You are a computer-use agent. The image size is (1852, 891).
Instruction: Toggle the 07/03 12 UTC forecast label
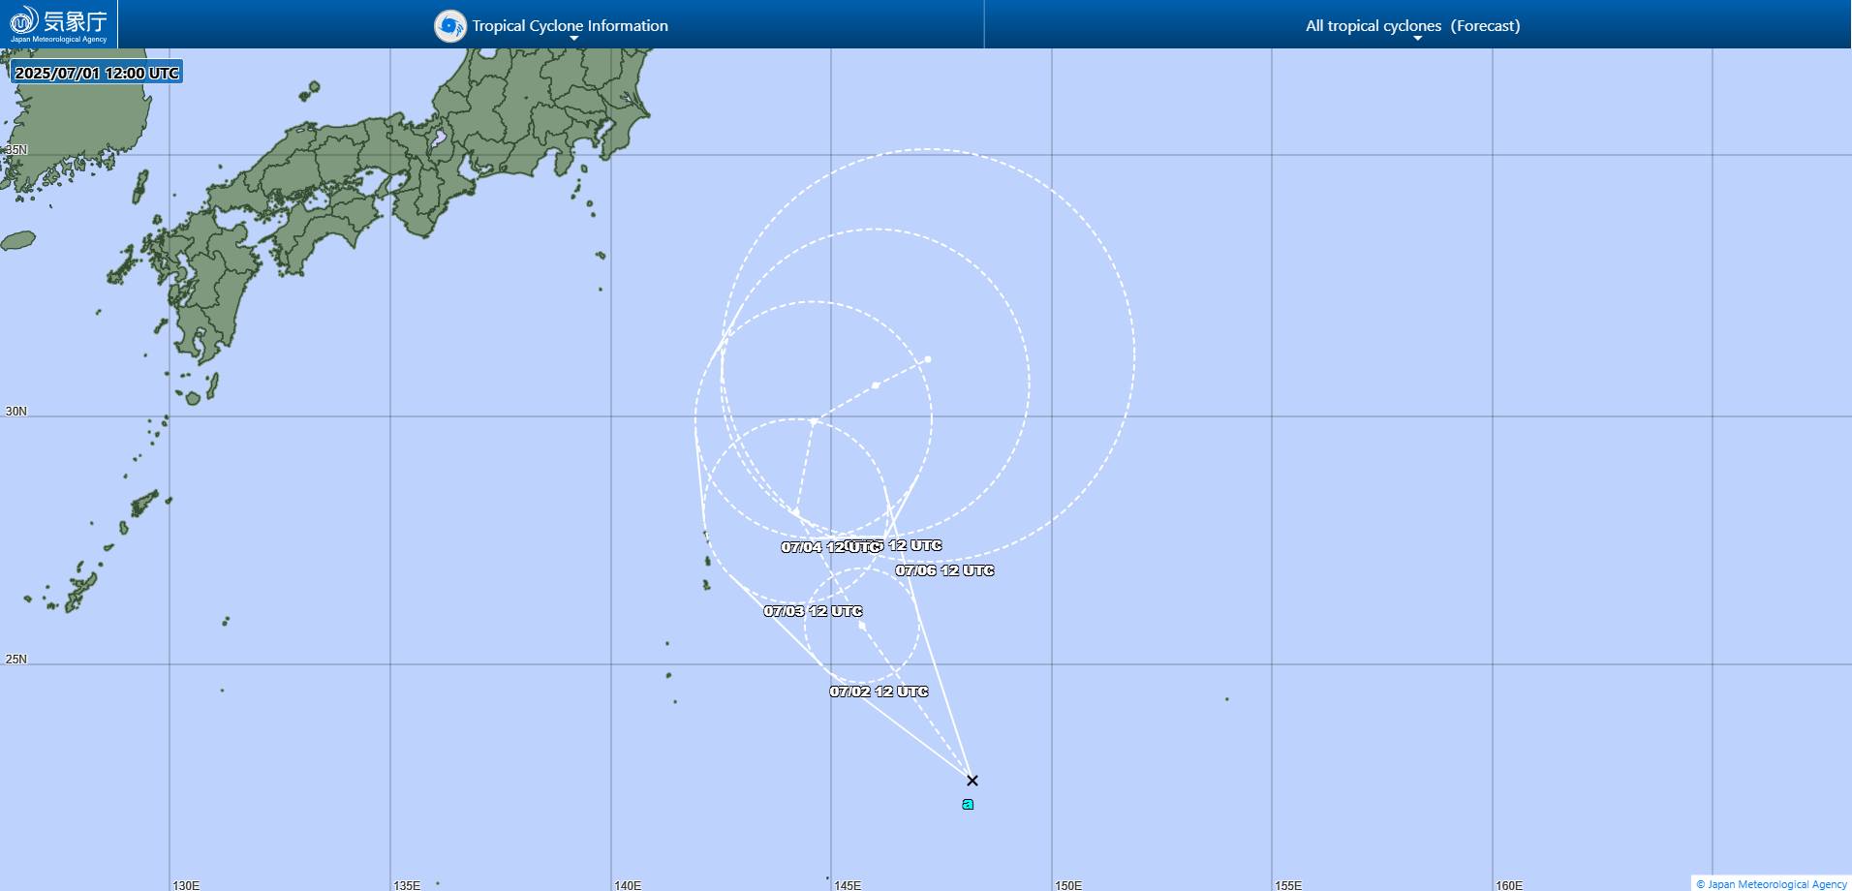(815, 611)
